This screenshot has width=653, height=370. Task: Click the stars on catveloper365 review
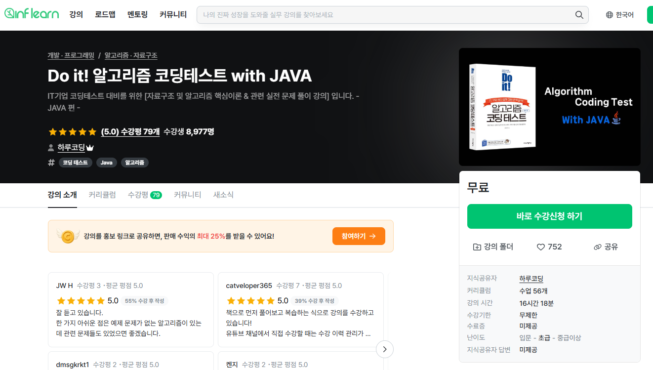click(x=250, y=301)
